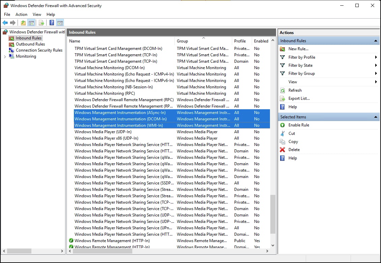Select Windows Management Instrumentation (DCOM-In) rule
This screenshot has width=381, height=263.
pyautogui.click(x=172, y=119)
